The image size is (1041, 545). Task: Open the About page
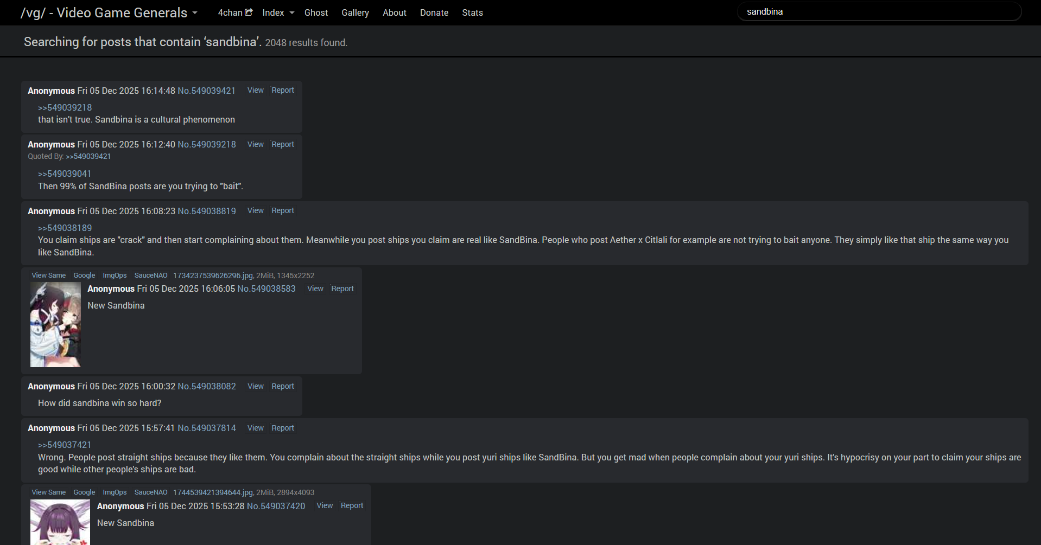394,12
